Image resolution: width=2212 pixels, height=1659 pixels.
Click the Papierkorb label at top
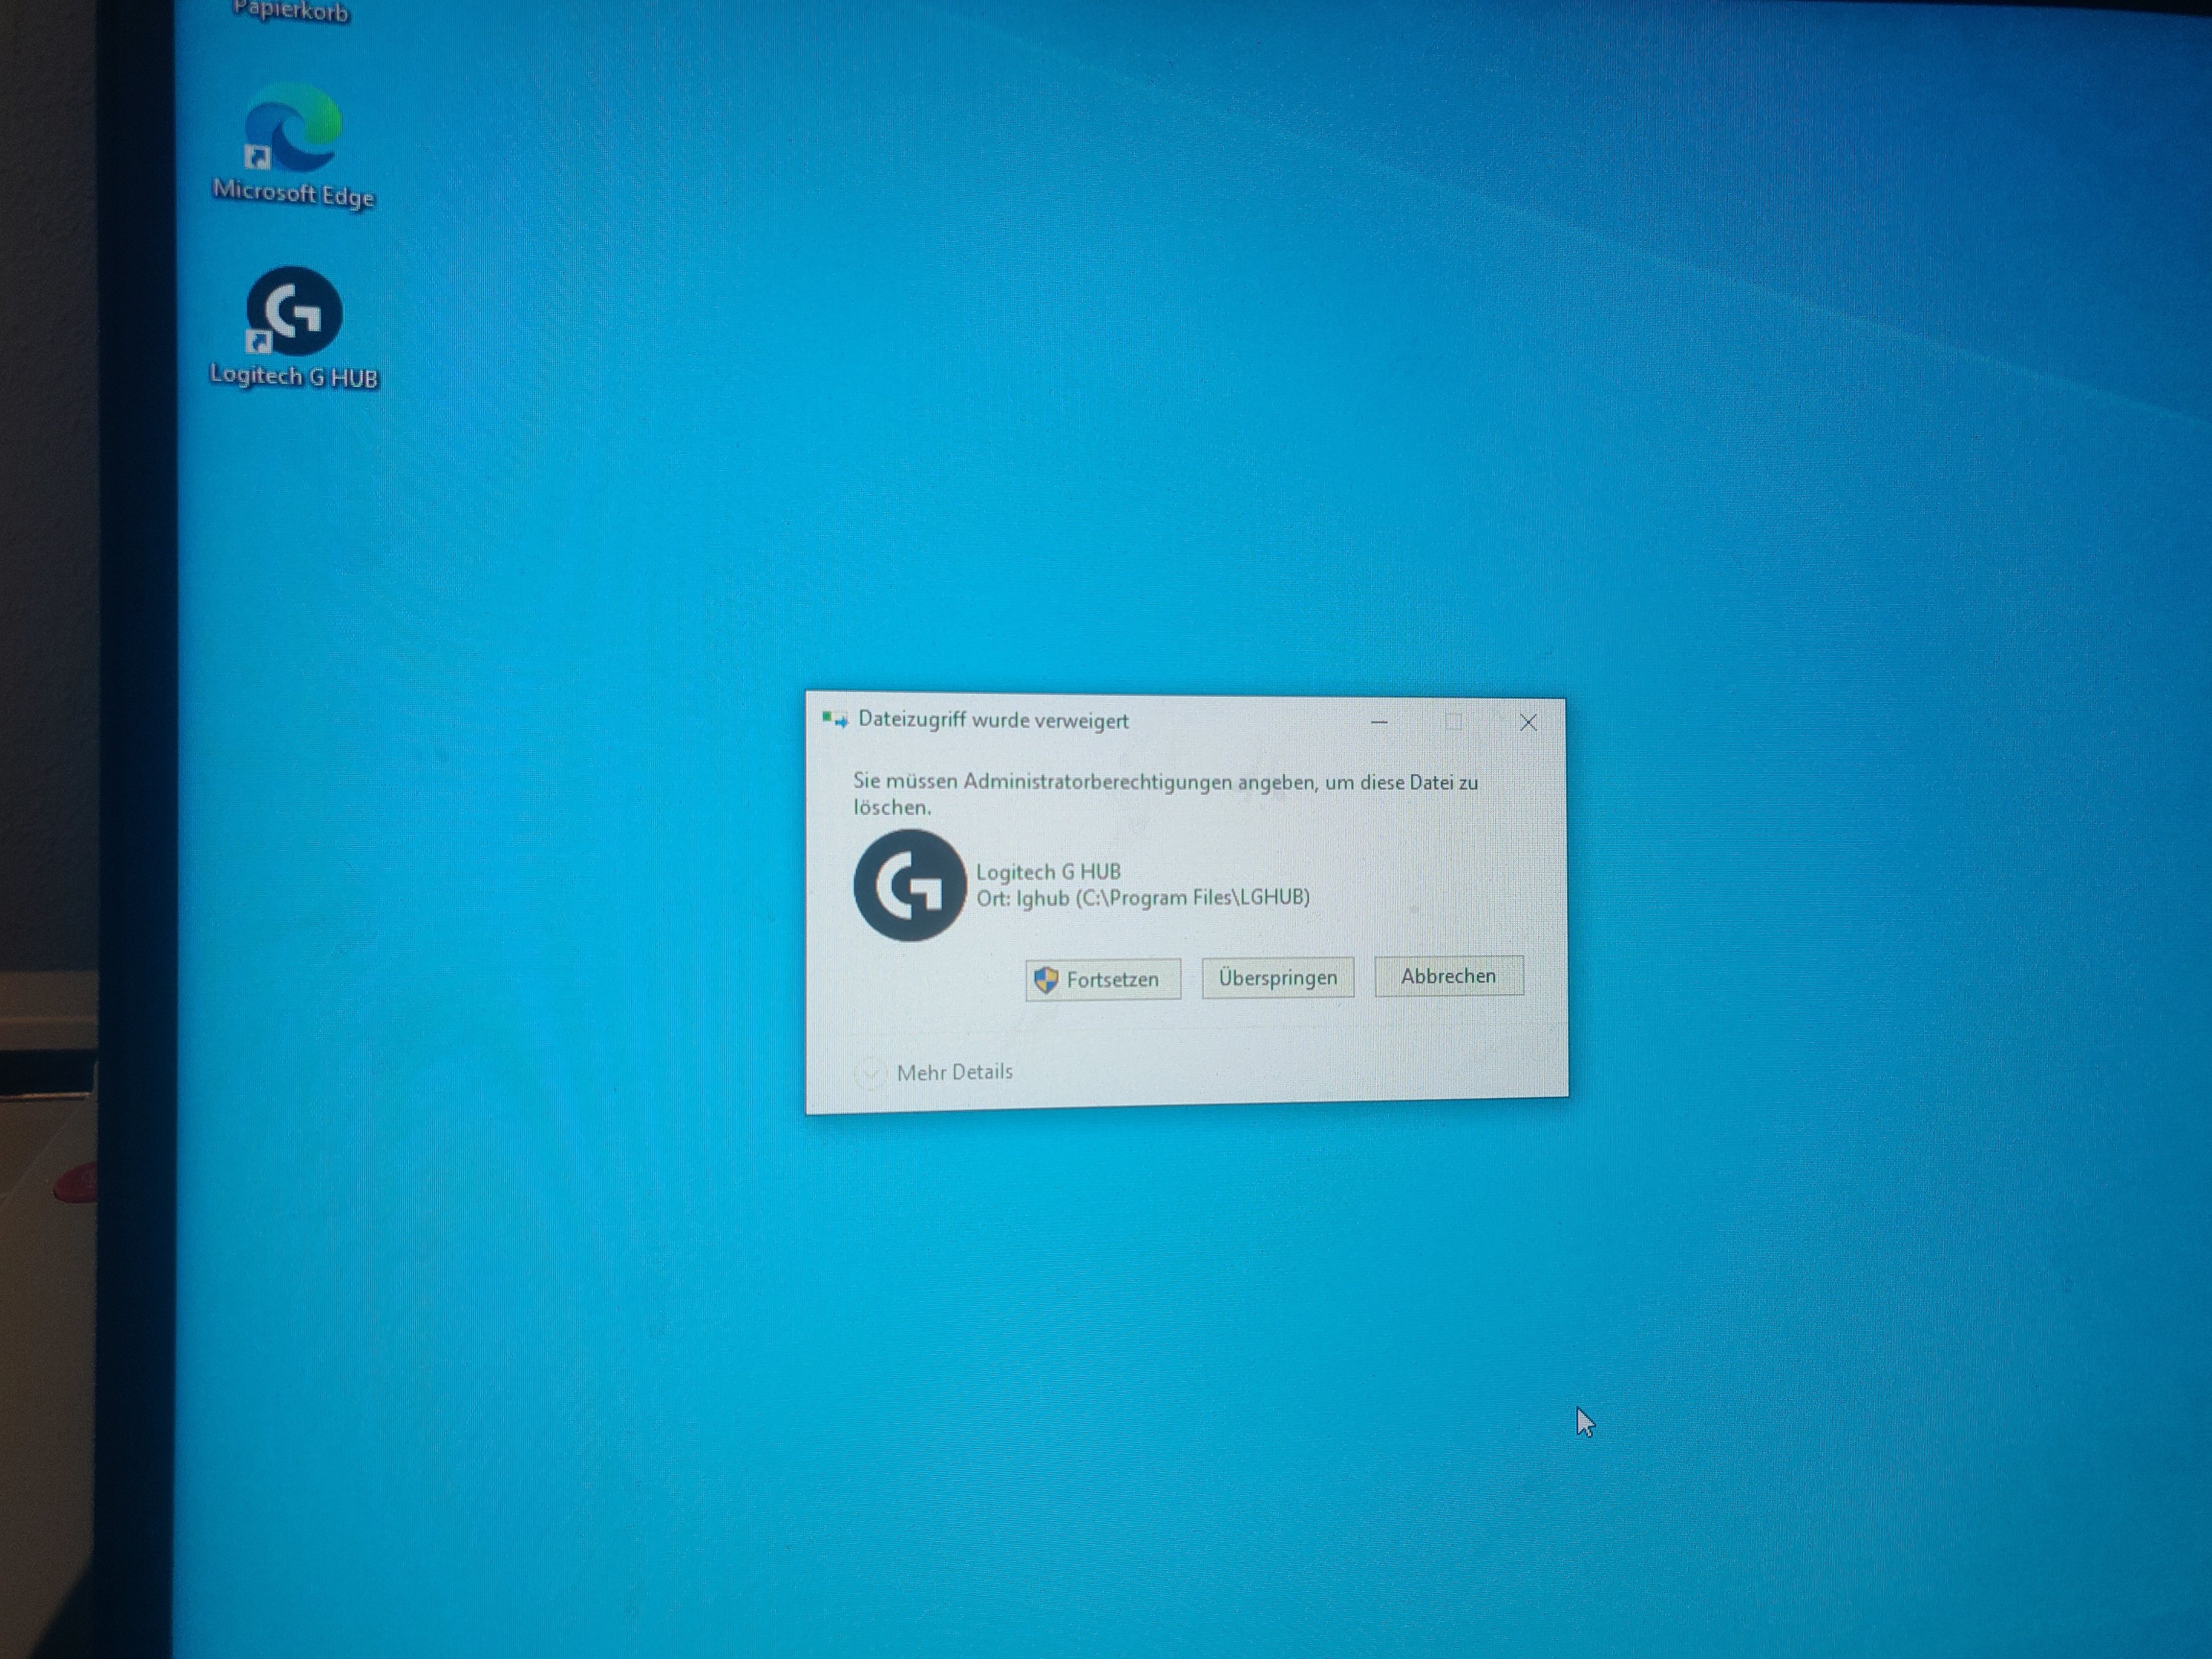pyautogui.click(x=290, y=12)
